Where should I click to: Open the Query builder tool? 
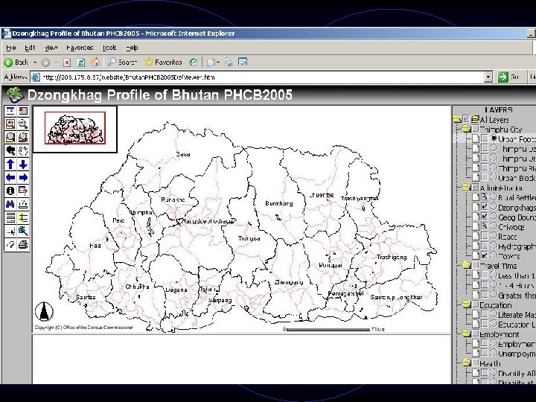coord(23,191)
